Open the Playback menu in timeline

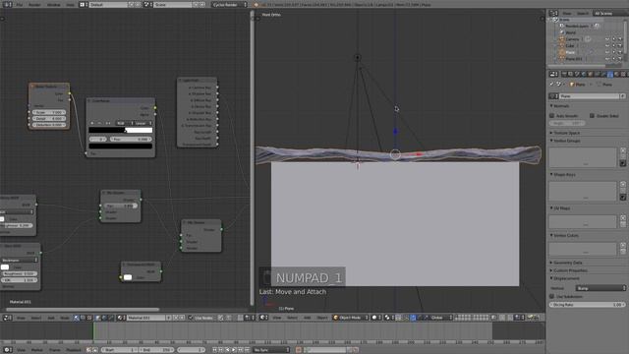74,350
